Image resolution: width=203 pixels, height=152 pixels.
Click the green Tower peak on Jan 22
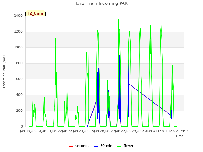coord(56,39)
